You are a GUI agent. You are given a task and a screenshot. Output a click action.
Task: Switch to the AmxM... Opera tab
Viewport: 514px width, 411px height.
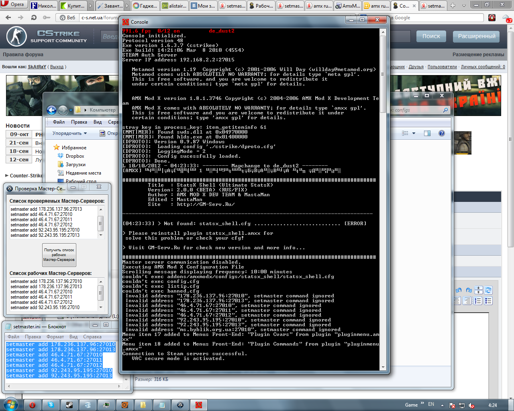tap(348, 6)
